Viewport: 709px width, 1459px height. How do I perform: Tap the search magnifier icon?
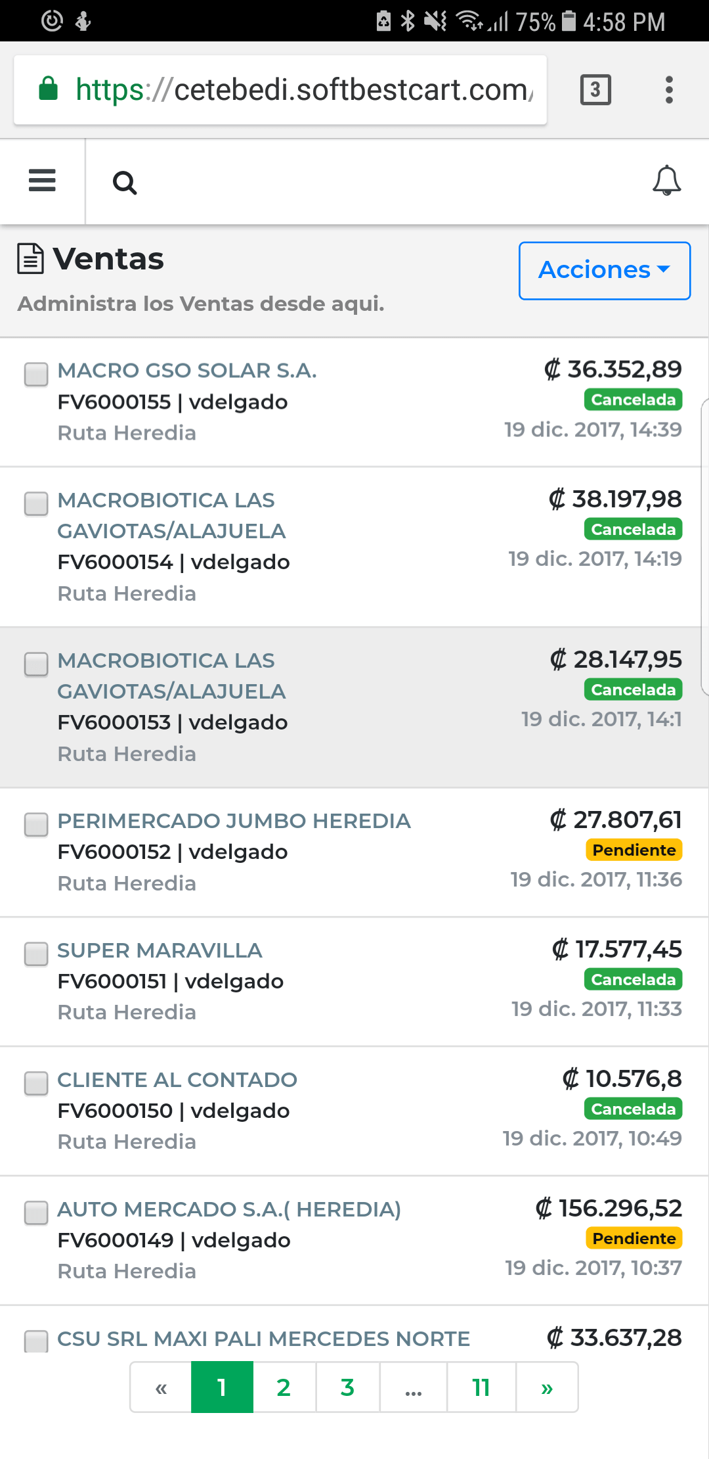(x=124, y=183)
